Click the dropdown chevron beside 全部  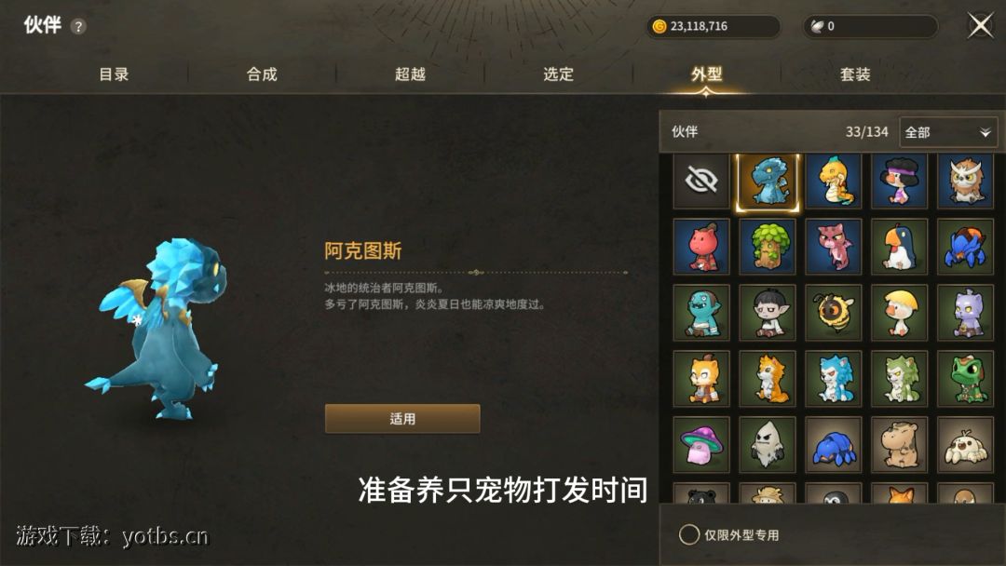pyautogui.click(x=985, y=133)
